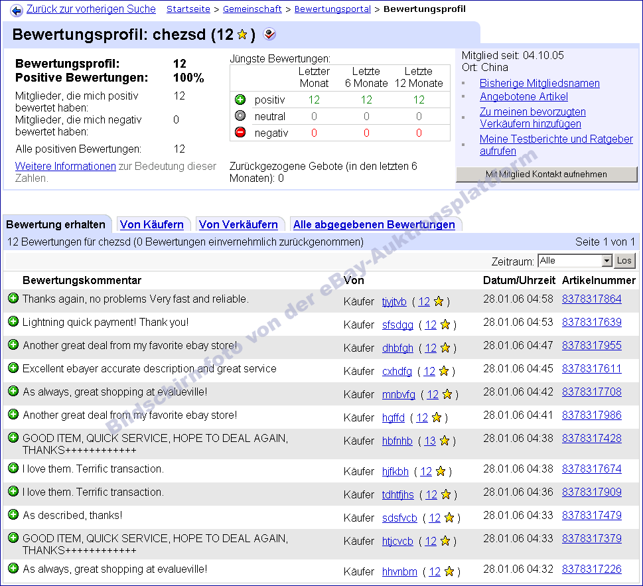The height and width of the screenshot is (586, 643).
Task: Click 'Zurück zur vorherigen Suche' link
Action: (91, 9)
